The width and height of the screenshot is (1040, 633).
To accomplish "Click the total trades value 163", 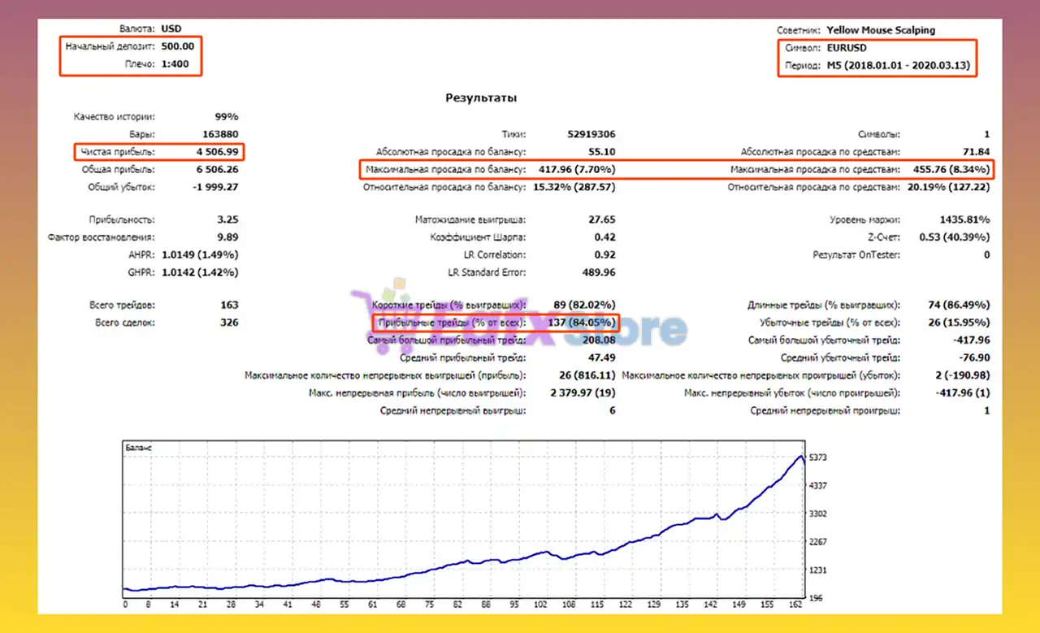I will 229,306.
